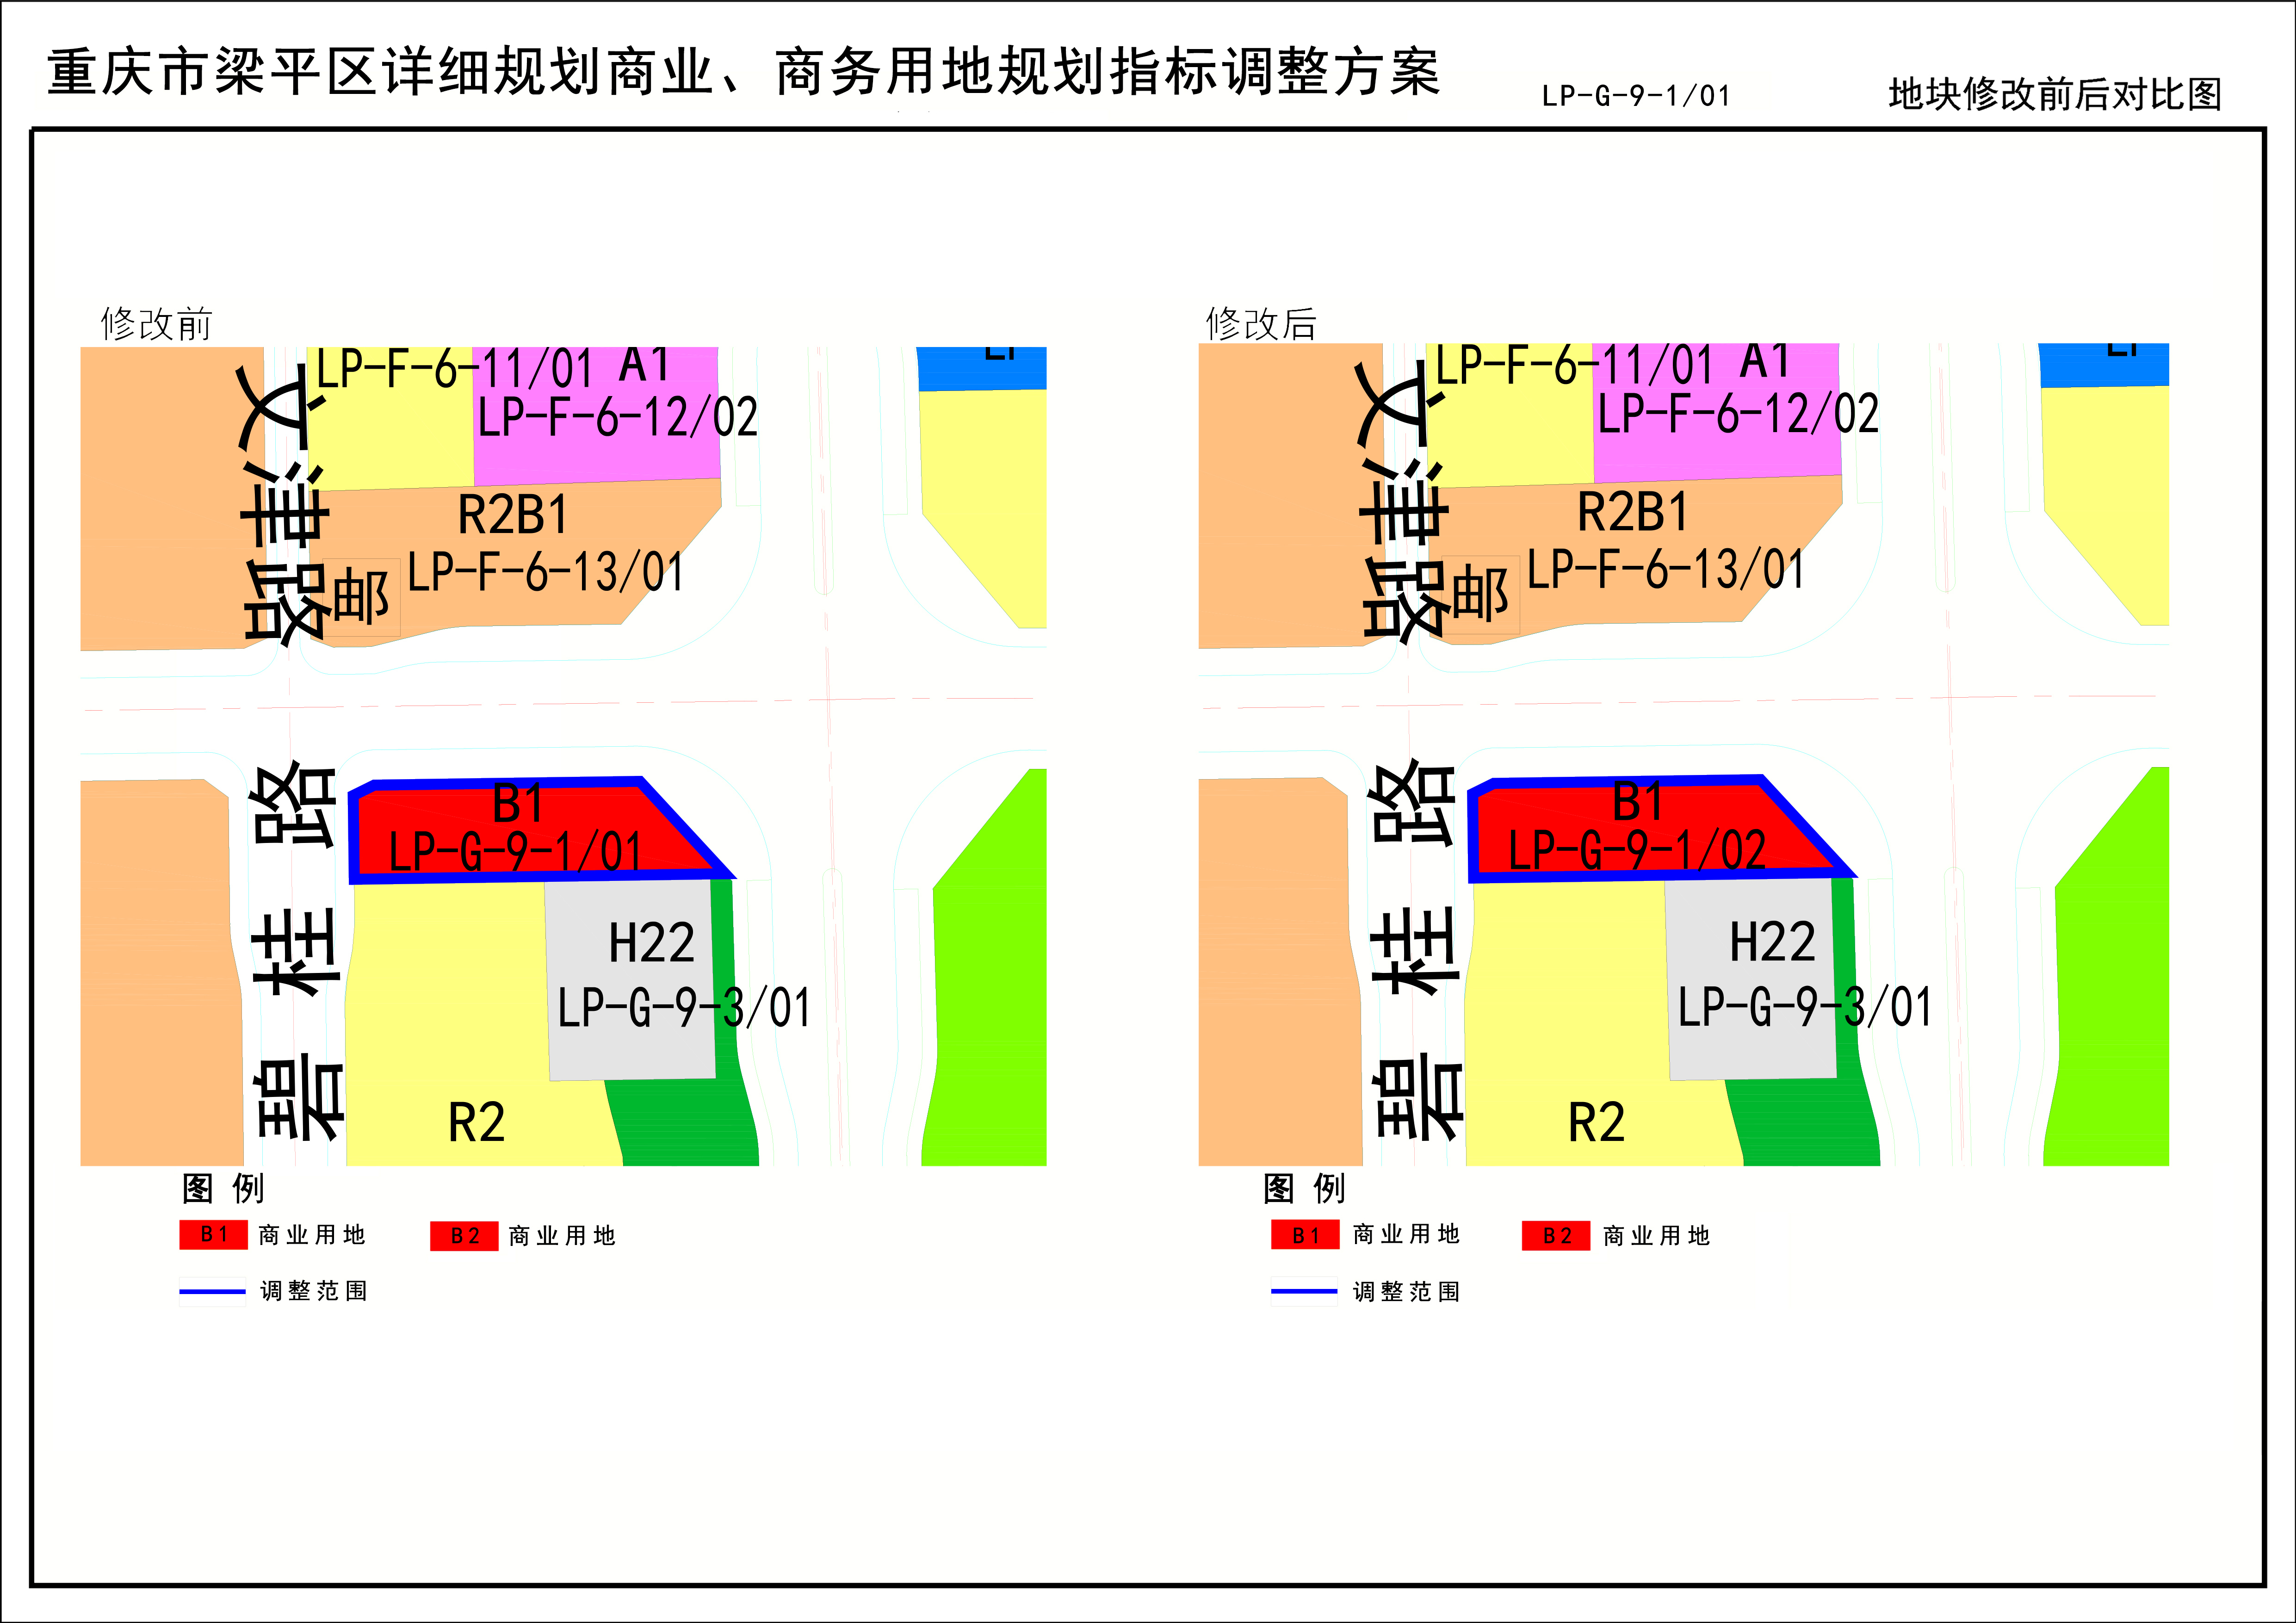This screenshot has height=1623, width=2296.
Task: Click the red B2 swatch in left legend
Action: click(x=464, y=1236)
